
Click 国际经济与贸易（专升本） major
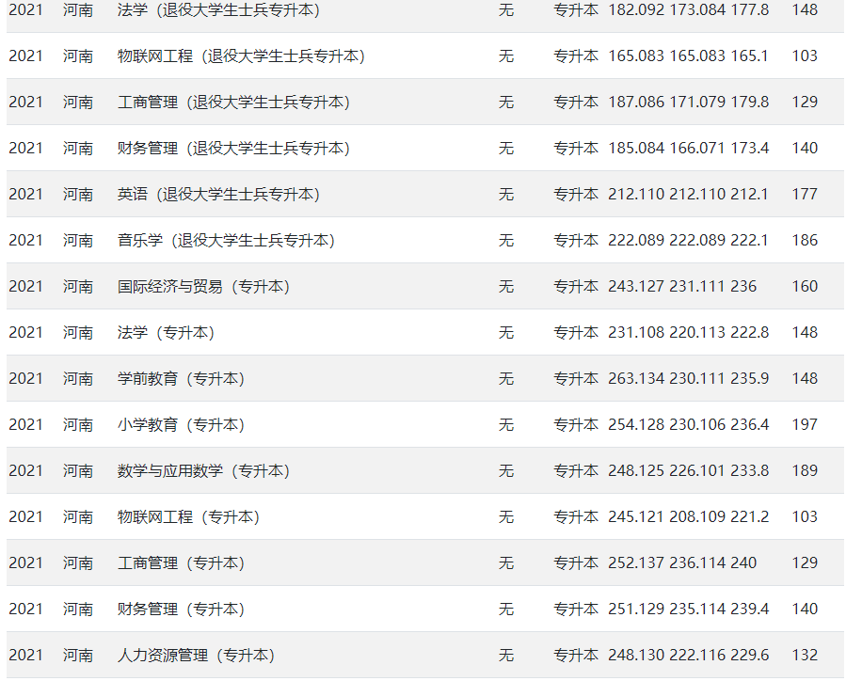pos(203,286)
